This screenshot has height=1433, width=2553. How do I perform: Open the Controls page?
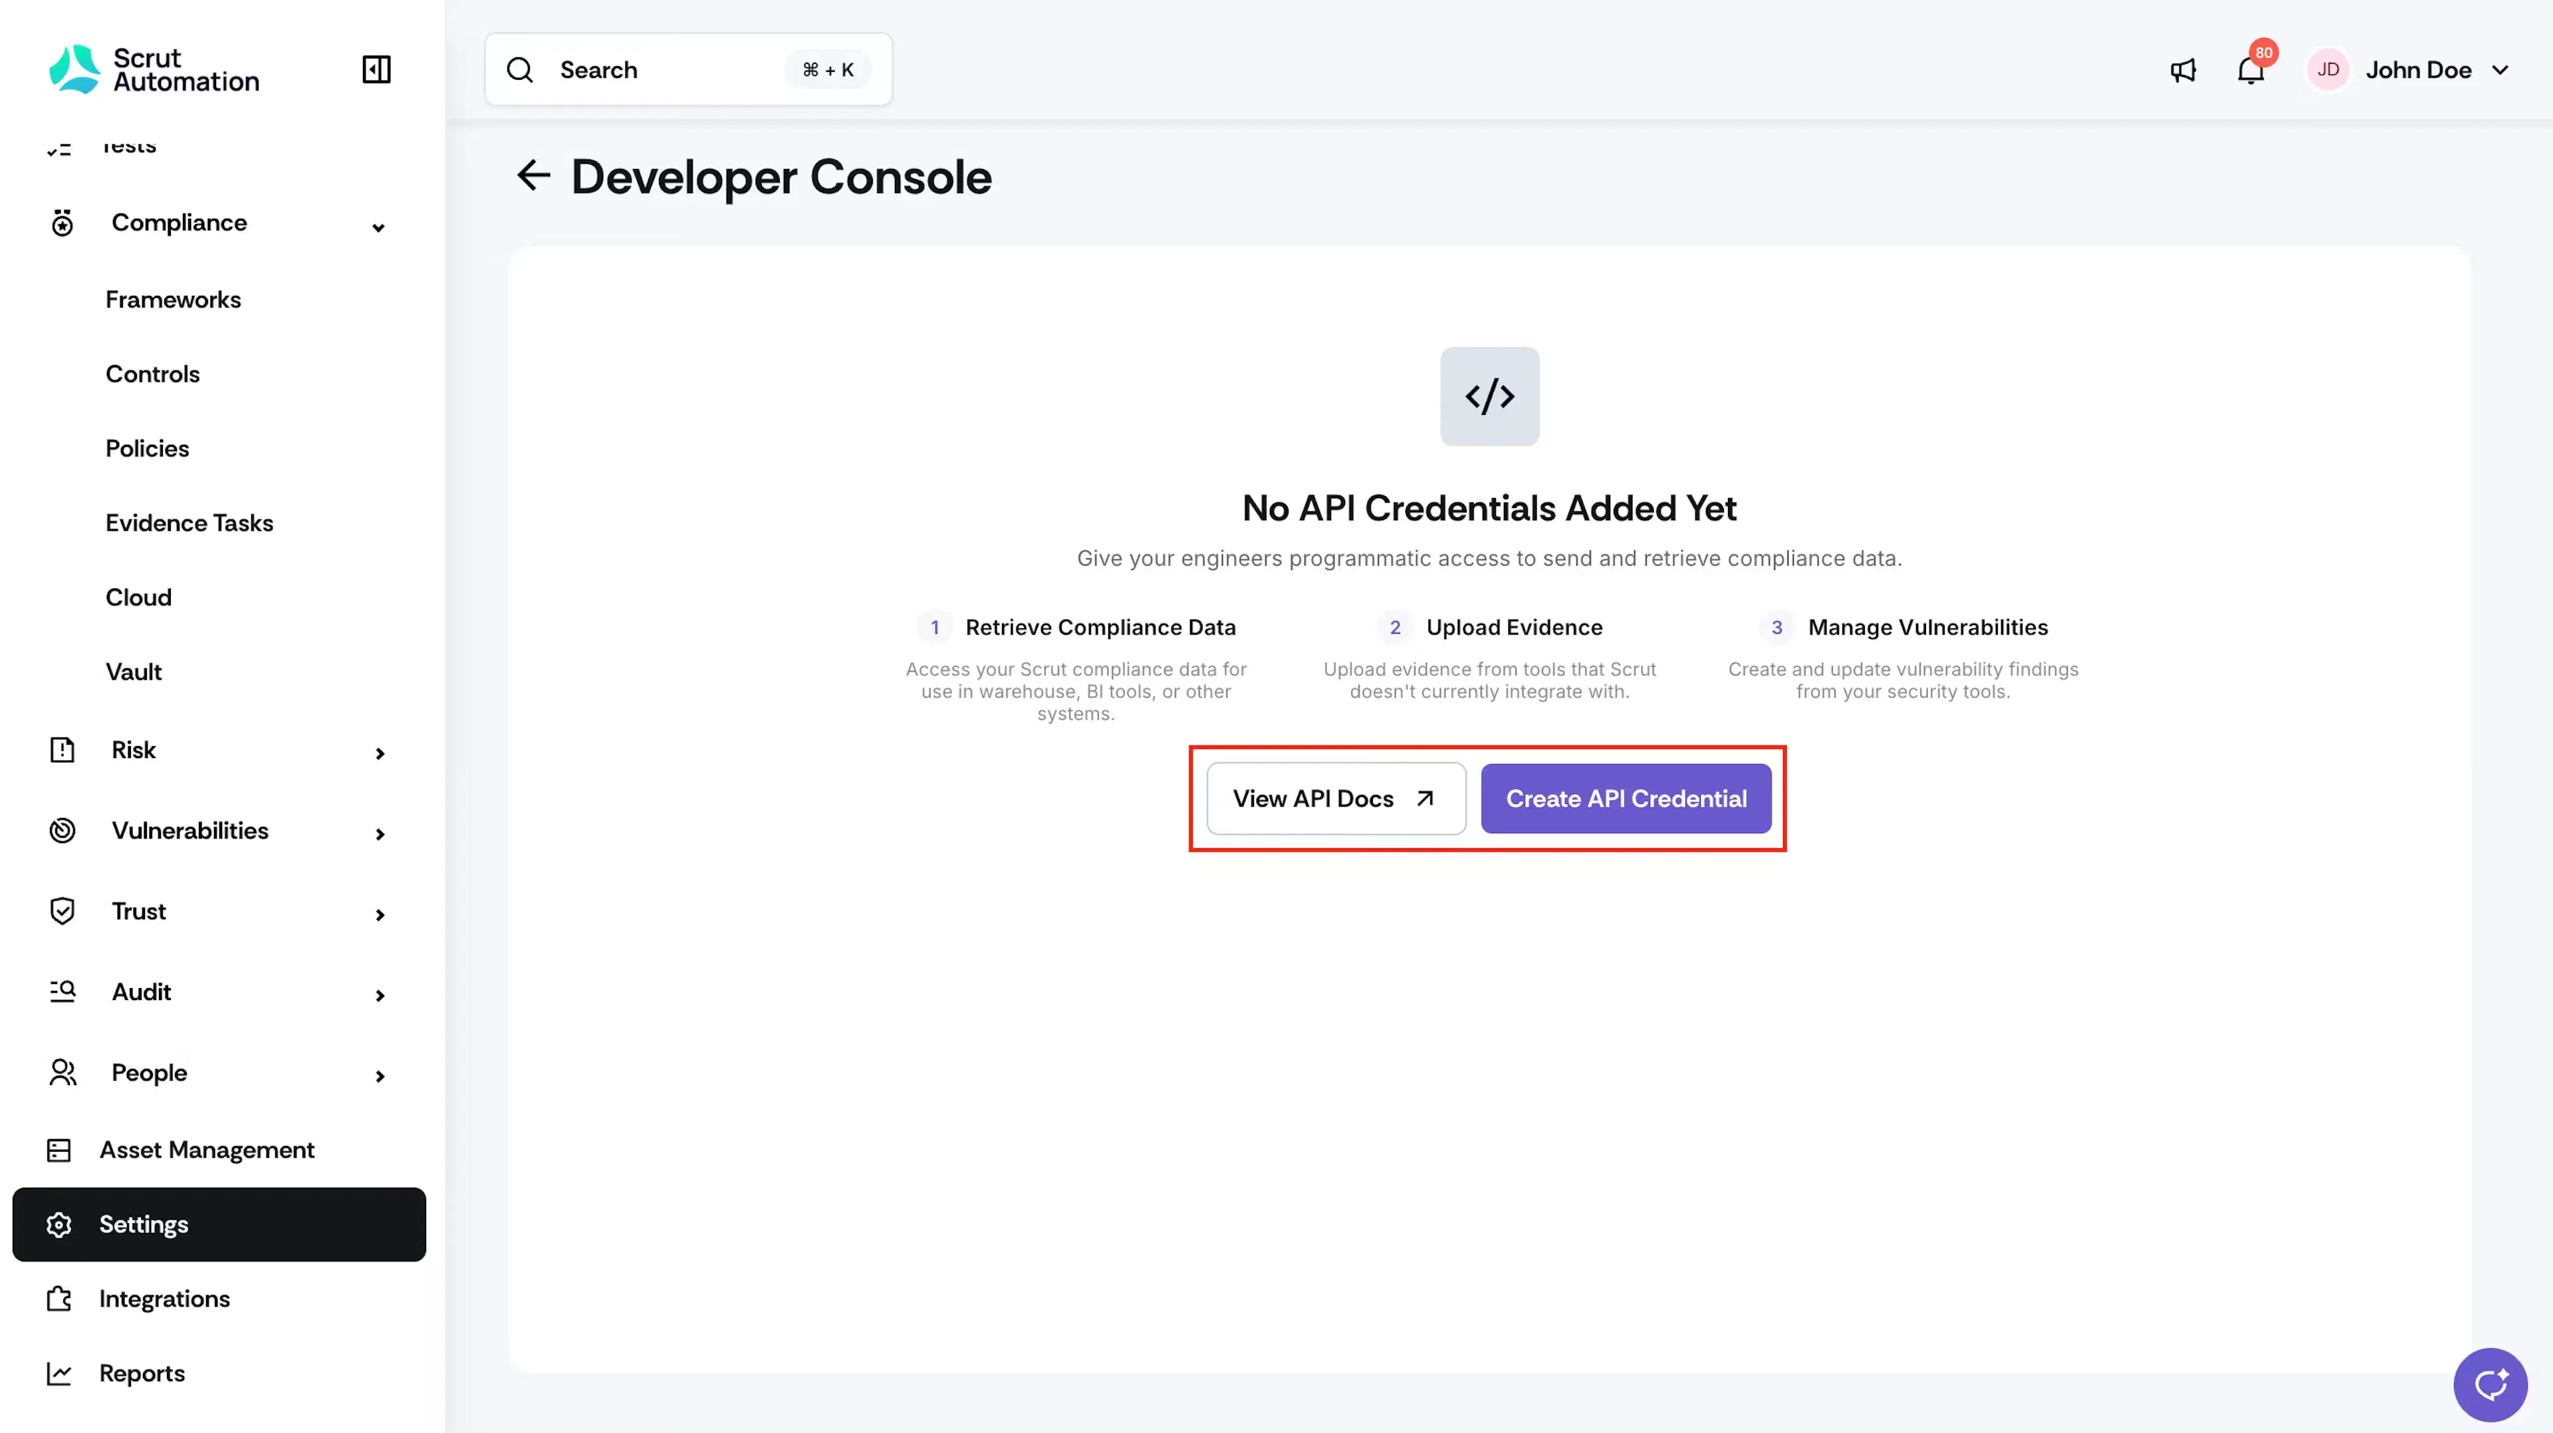[x=153, y=374]
